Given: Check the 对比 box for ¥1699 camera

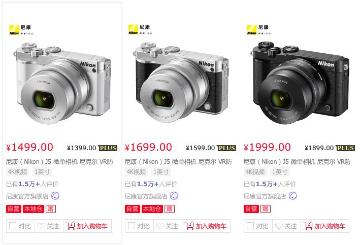Looking at the screenshot, I should click(132, 226).
